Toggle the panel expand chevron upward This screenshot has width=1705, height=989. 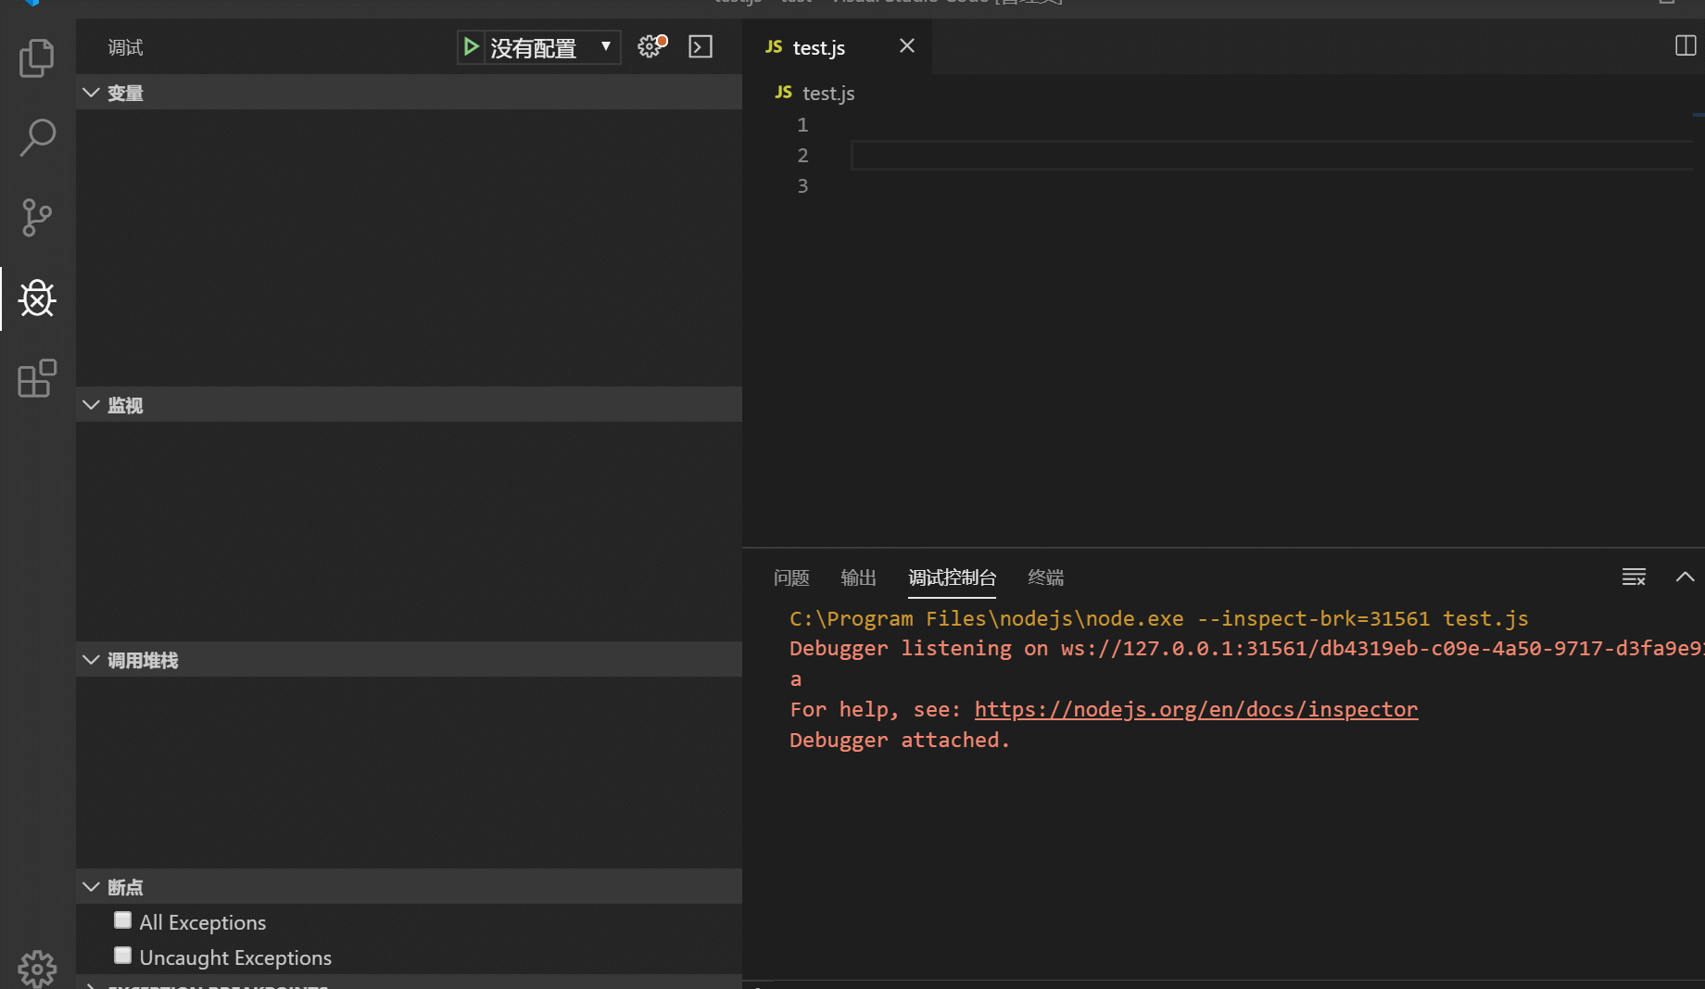(x=1686, y=577)
